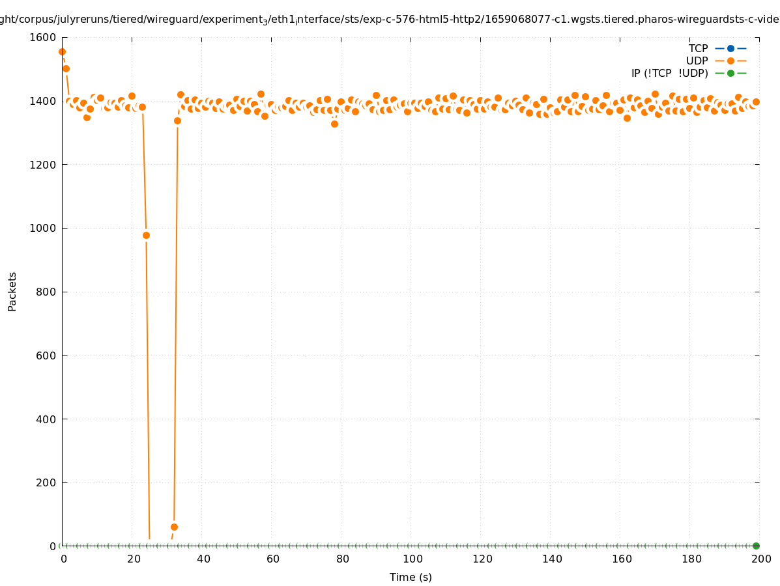This screenshot has width=780, height=586.
Task: Click the 1600 tick on the y-axis
Action: pos(44,37)
